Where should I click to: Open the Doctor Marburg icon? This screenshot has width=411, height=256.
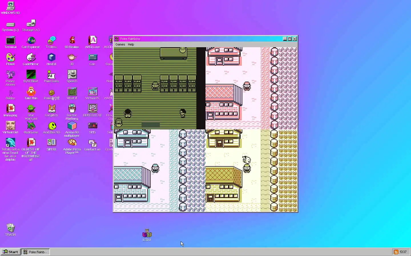click(x=72, y=112)
